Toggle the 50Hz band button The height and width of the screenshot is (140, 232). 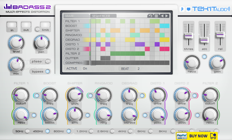pyautogui.click(x=27, y=131)
